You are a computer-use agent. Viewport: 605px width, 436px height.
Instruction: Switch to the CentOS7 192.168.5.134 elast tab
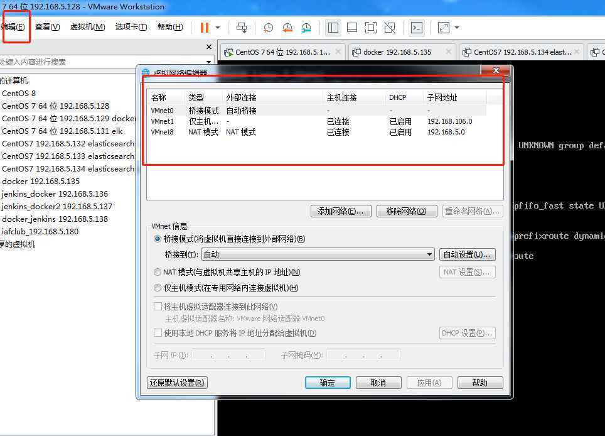[522, 52]
